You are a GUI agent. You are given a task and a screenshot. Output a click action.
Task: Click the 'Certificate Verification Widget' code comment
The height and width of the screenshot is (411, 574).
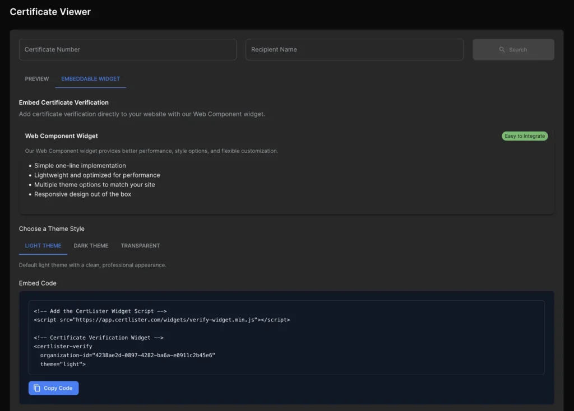click(99, 338)
